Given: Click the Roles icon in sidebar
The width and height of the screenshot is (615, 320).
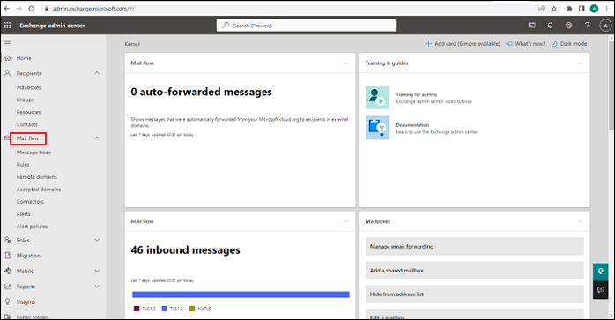Looking at the screenshot, I should (7, 240).
